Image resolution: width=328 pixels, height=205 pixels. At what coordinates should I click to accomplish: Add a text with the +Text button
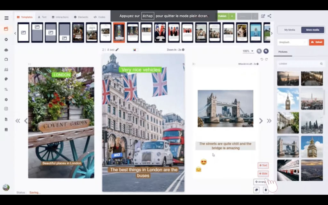pyautogui.click(x=263, y=166)
